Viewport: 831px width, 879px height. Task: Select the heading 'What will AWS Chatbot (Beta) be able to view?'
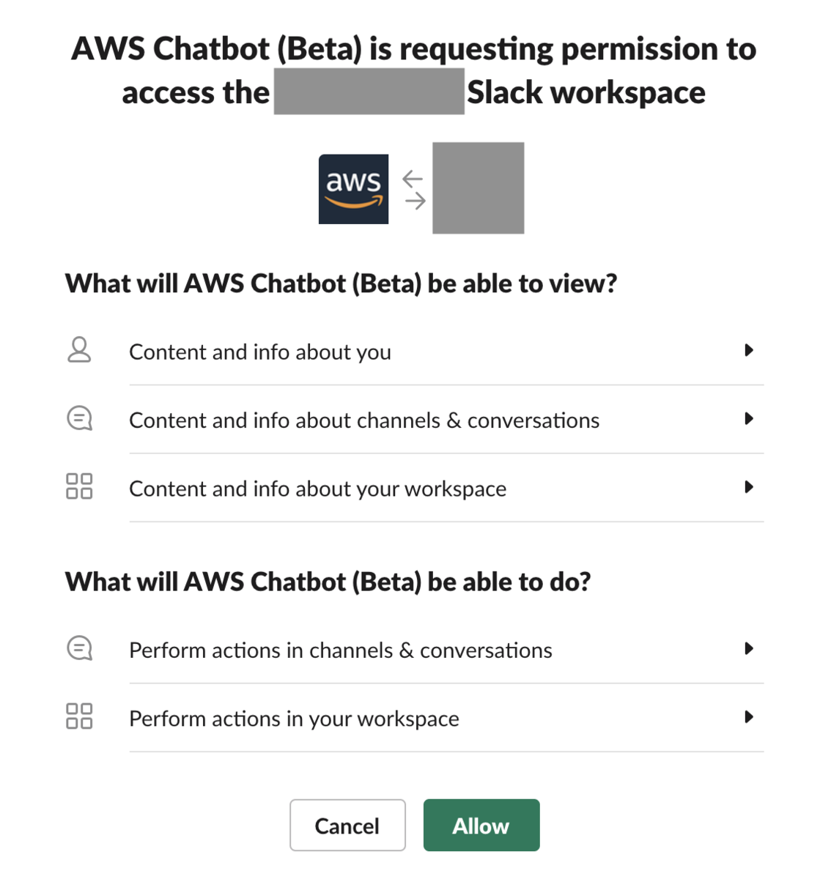[341, 283]
